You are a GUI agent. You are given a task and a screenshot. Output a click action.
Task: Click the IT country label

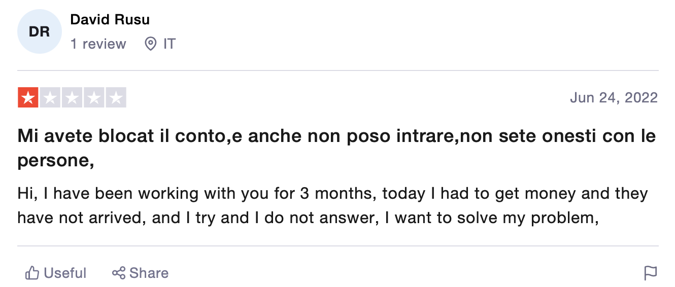(170, 44)
